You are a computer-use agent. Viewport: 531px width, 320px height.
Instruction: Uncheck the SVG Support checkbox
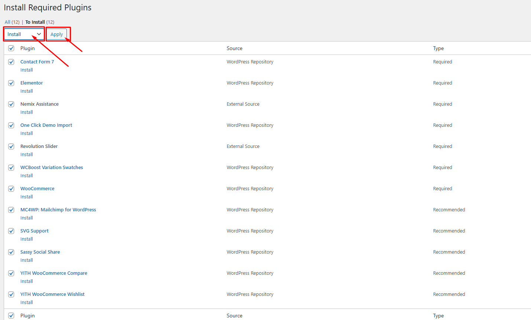(x=11, y=231)
